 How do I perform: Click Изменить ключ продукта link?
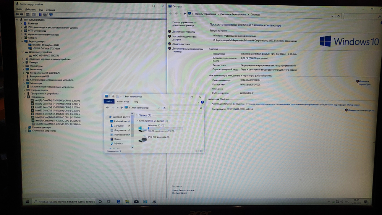[361, 110]
